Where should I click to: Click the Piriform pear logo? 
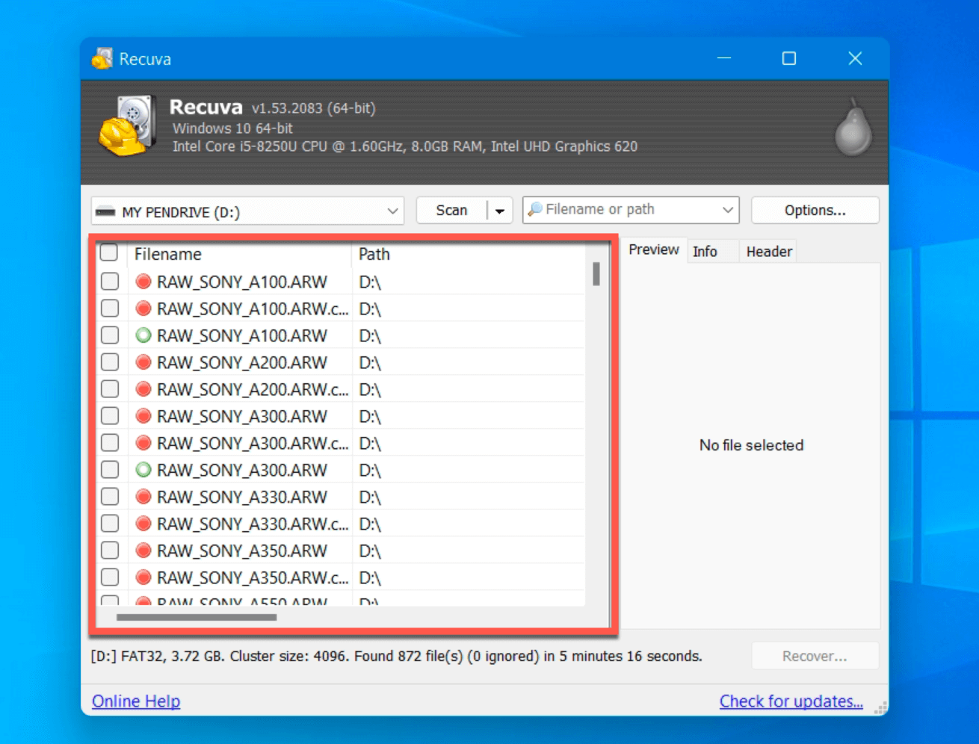point(853,126)
